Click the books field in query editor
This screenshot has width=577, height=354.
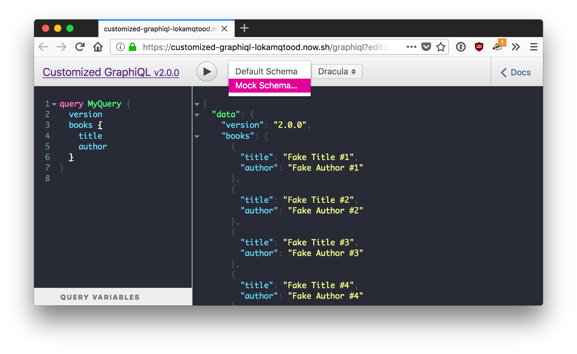81,125
